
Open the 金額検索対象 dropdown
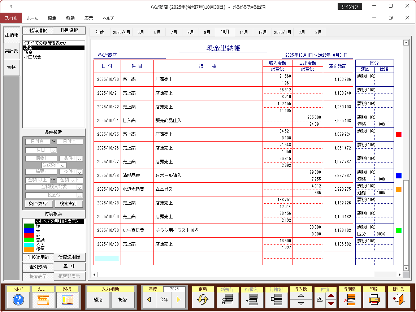coord(79,187)
